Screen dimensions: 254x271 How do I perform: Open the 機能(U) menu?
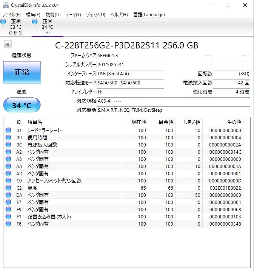pyautogui.click(x=53, y=15)
